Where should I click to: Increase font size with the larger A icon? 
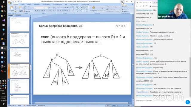point(50,8)
